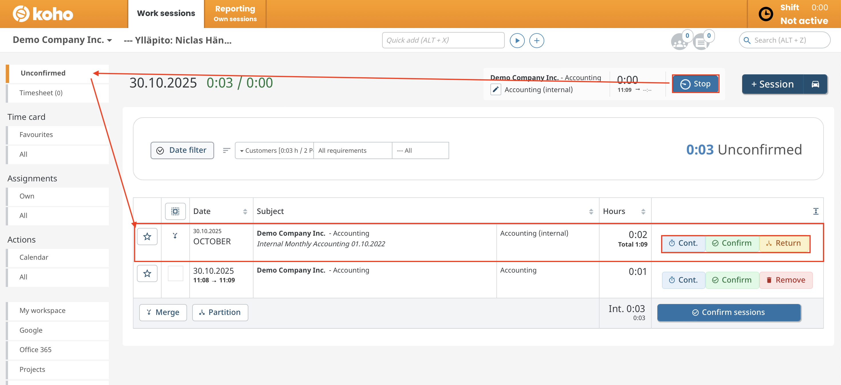This screenshot has height=385, width=841.
Task: Star the OCTOBER accounting session row
Action: point(147,236)
